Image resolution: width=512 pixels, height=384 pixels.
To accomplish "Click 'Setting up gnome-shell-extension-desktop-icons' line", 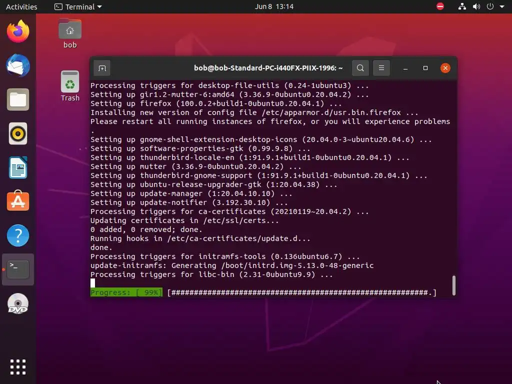I will pos(261,140).
